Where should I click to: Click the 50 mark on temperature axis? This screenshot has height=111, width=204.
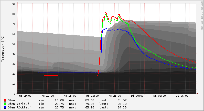click(14, 44)
